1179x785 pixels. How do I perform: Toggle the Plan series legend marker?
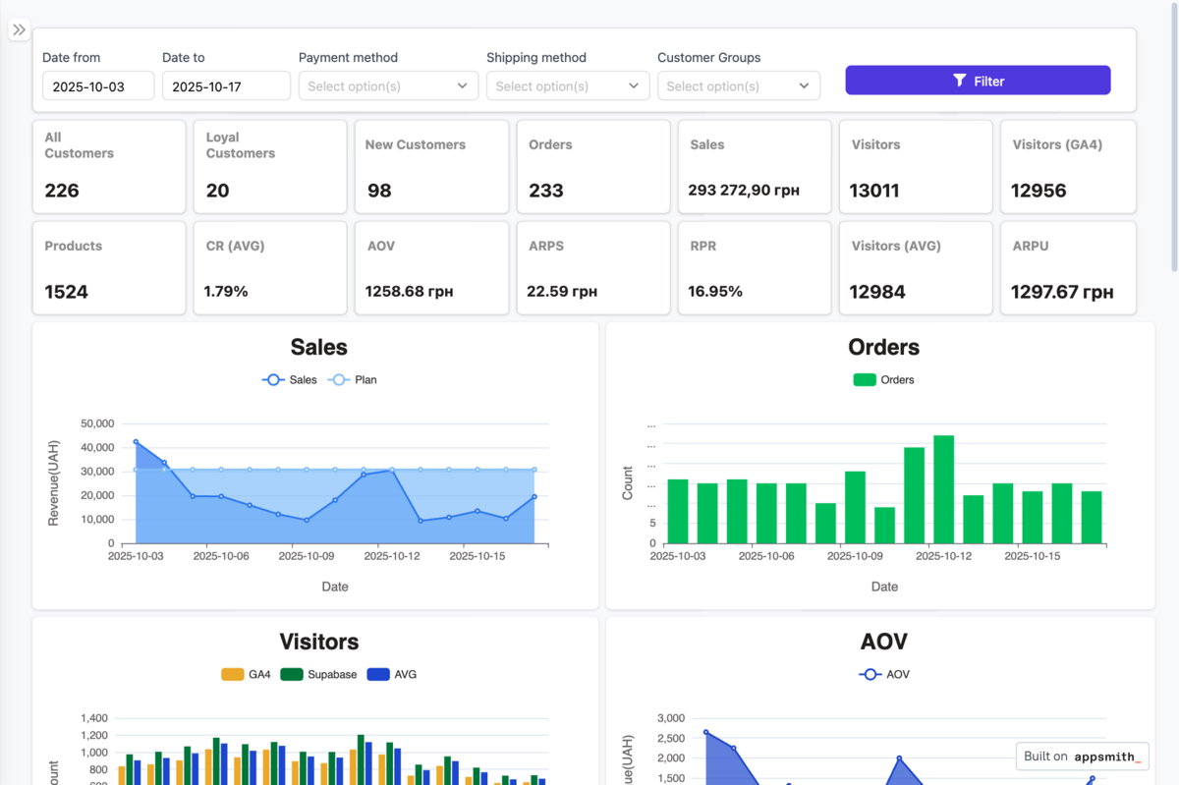click(339, 380)
